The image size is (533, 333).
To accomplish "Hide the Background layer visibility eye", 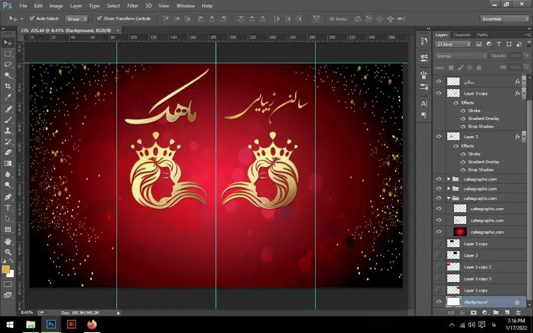I will pyautogui.click(x=439, y=302).
